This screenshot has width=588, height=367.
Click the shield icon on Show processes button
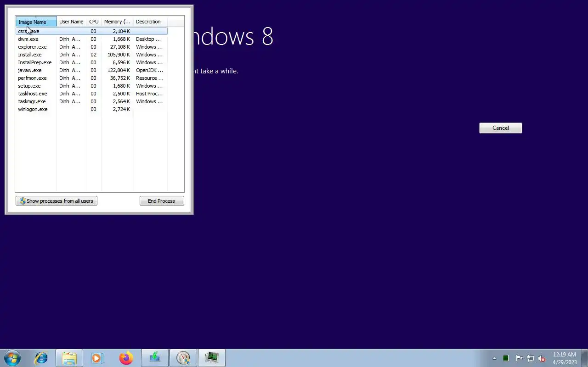click(x=23, y=201)
